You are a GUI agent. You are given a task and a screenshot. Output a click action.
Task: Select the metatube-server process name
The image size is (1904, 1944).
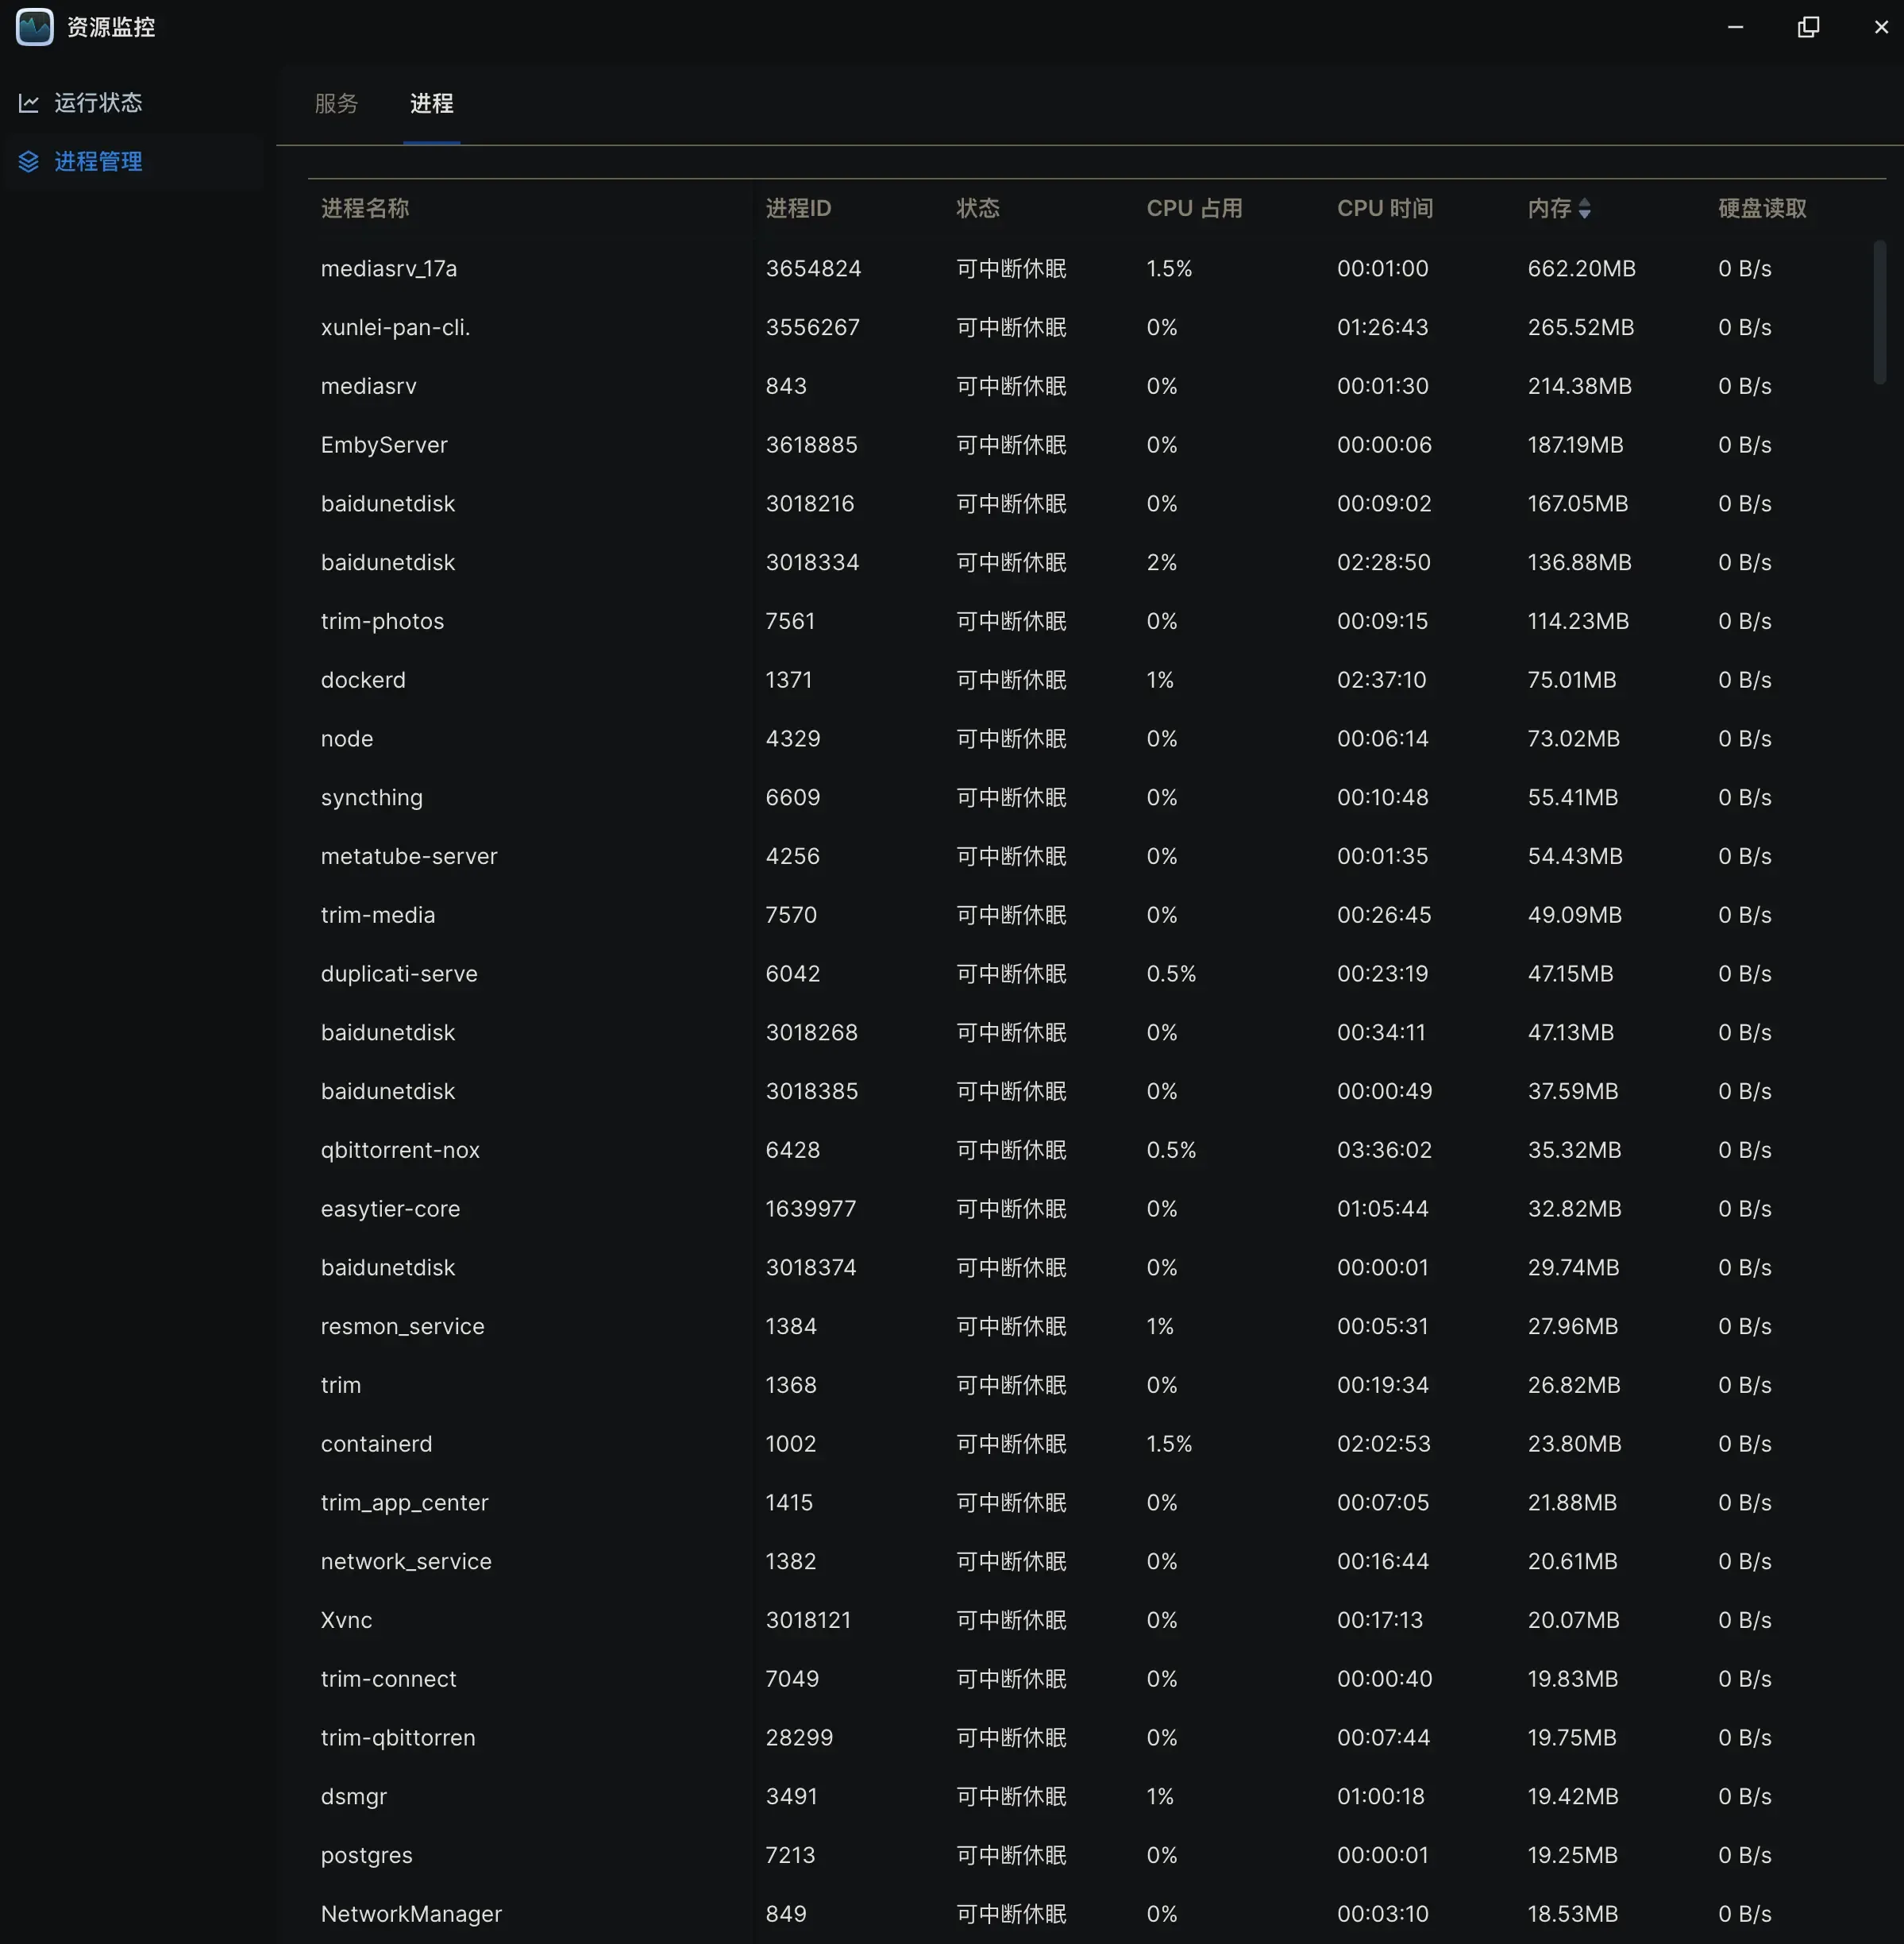pos(409,856)
